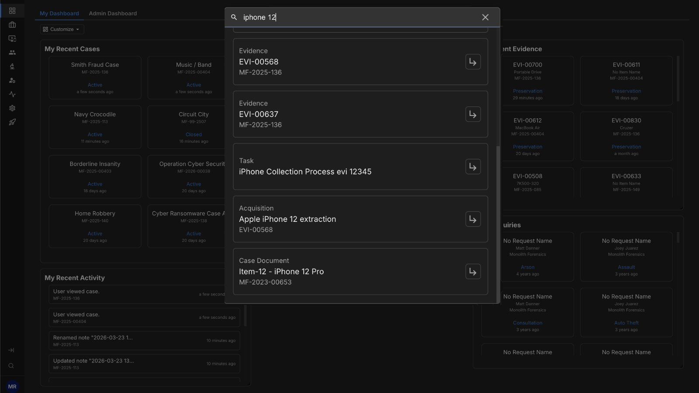The width and height of the screenshot is (699, 393).
Task: Click the search input containing iphone 12
Action: pyautogui.click(x=358, y=17)
